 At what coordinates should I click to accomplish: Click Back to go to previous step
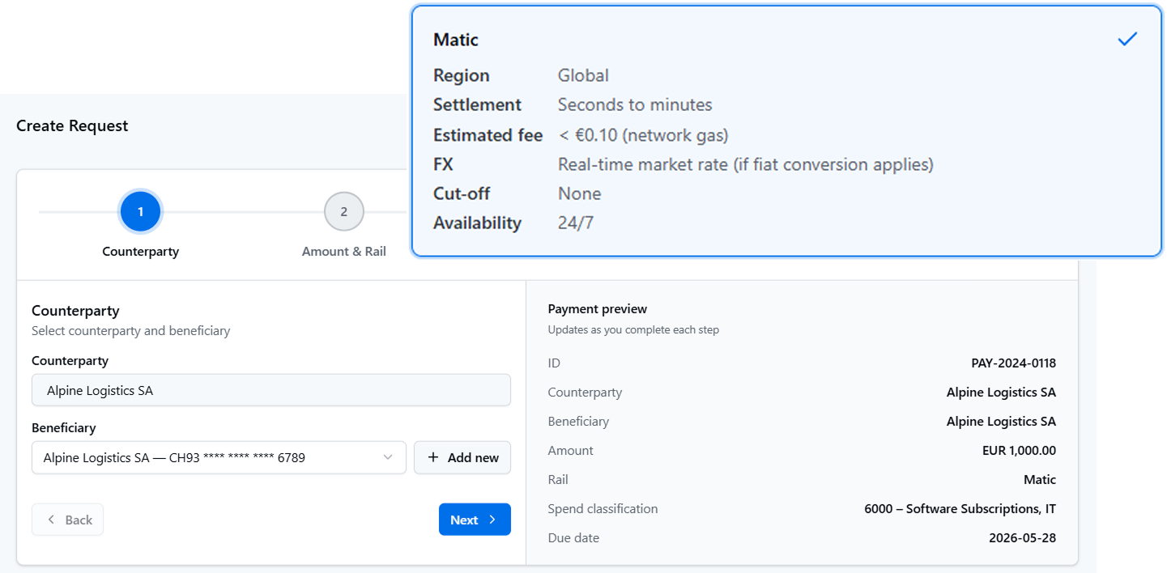tap(67, 520)
